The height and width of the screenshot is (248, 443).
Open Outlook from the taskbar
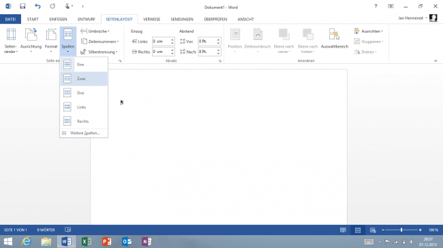coord(127,241)
